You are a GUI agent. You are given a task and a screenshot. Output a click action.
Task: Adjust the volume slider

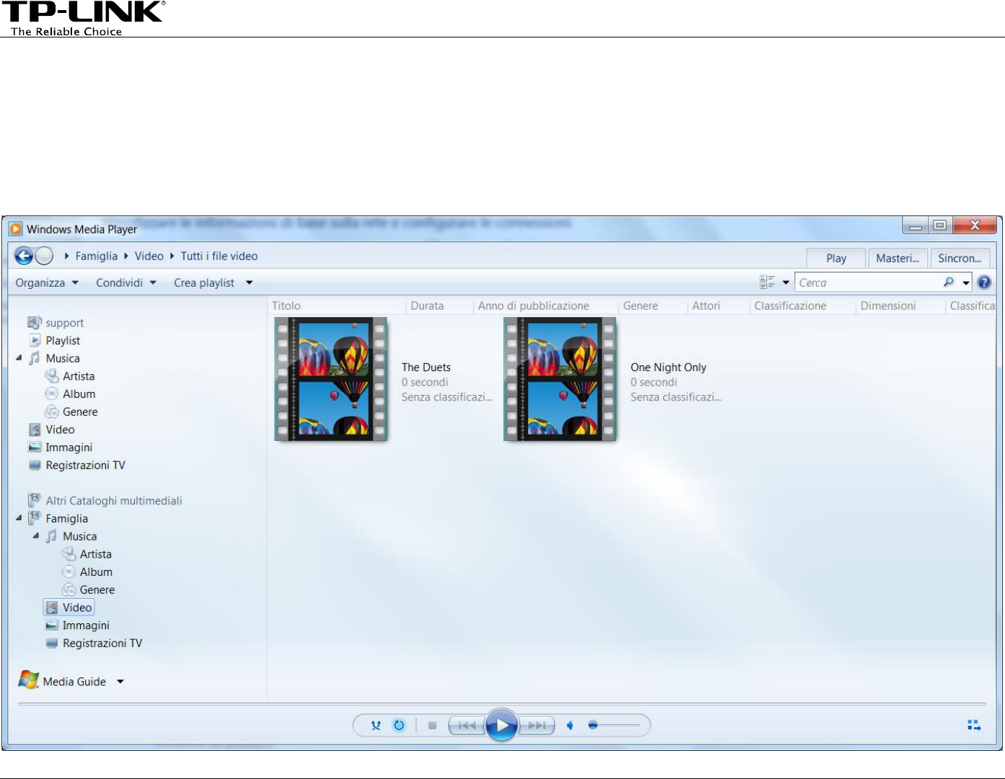614,726
